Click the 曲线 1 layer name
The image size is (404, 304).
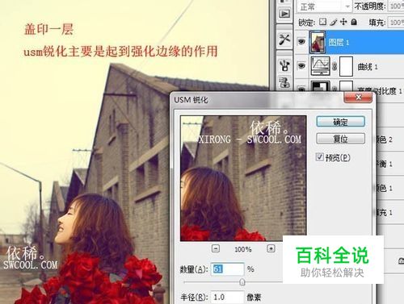(x=368, y=67)
